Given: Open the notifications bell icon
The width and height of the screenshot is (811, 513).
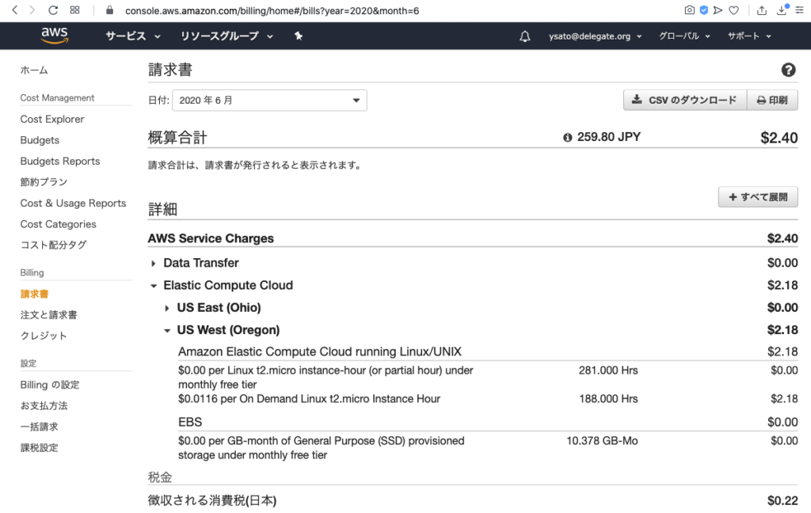Looking at the screenshot, I should coord(525,36).
